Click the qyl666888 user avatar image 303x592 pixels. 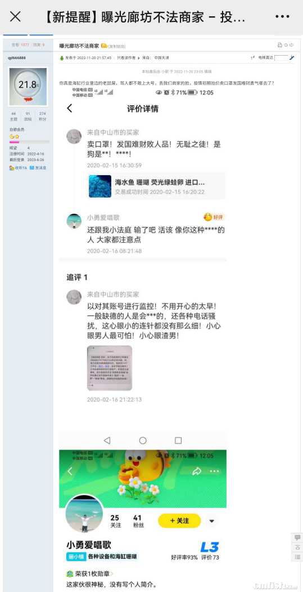[28, 87]
